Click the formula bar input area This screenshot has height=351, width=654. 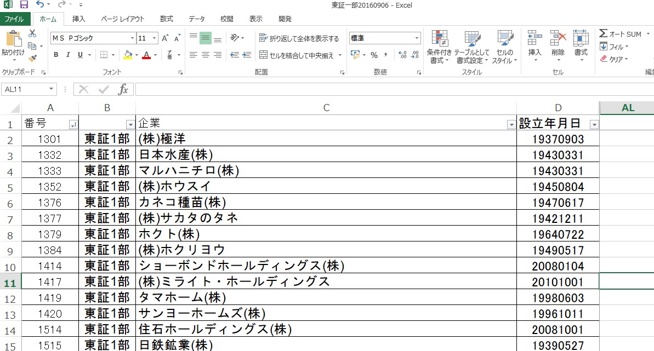[x=394, y=89]
